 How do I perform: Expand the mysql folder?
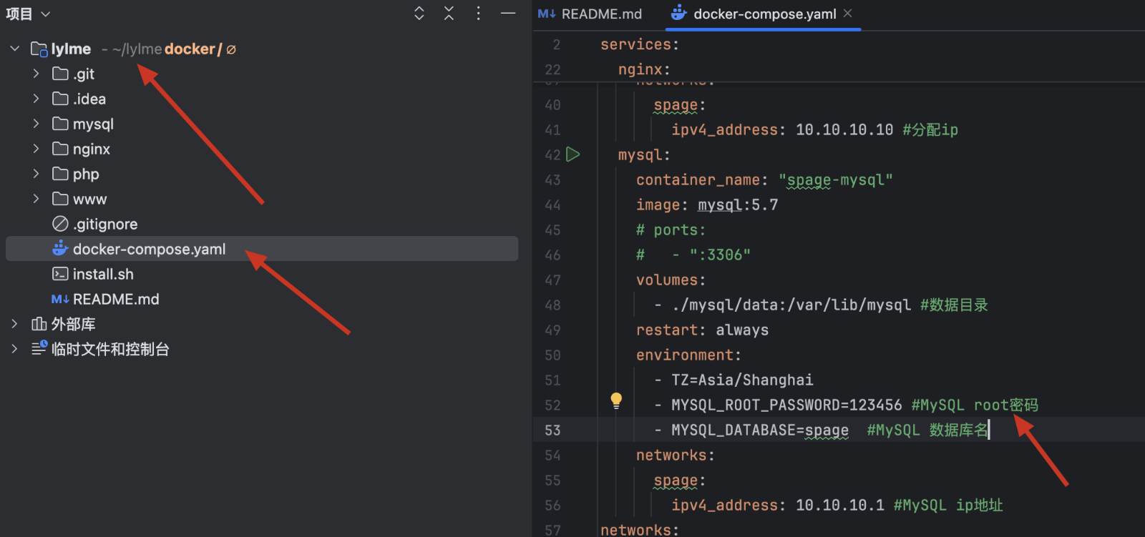pos(36,124)
